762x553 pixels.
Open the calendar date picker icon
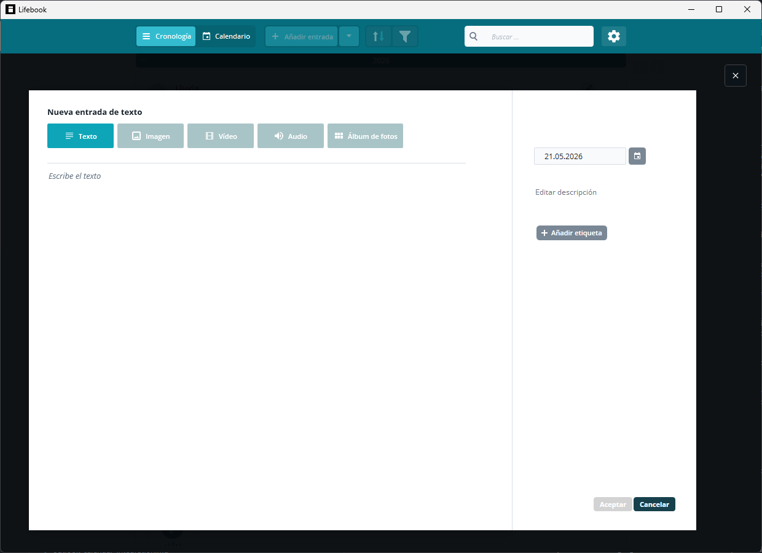(637, 156)
